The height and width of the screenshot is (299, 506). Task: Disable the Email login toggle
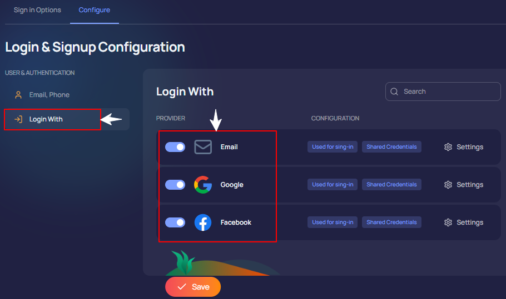(x=175, y=147)
